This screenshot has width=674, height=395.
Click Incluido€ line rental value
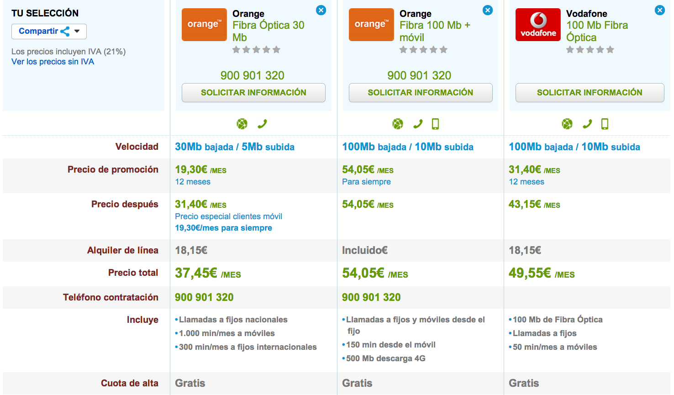coord(365,250)
